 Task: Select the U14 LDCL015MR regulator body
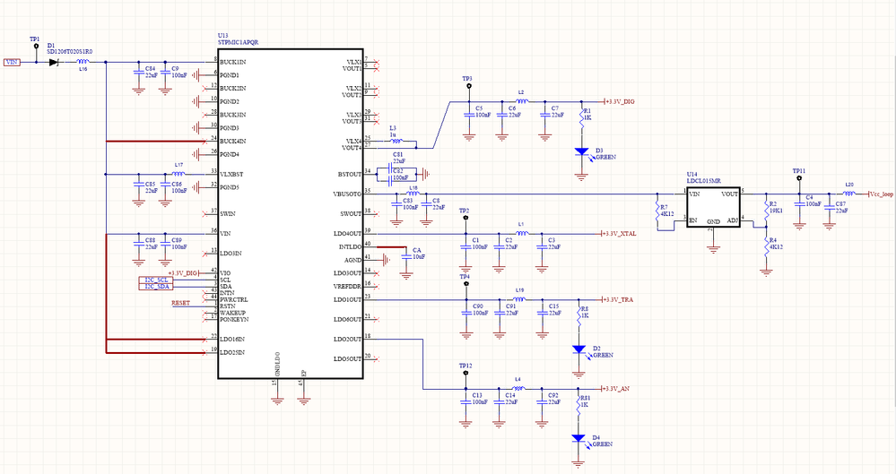click(x=713, y=207)
